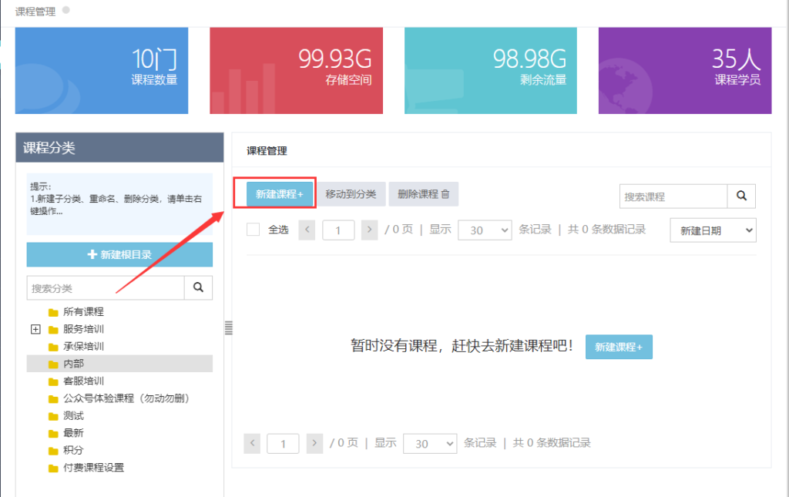789x497 pixels.
Task: Click the small dot icon beside 课程管理 title
Action: pos(66,9)
